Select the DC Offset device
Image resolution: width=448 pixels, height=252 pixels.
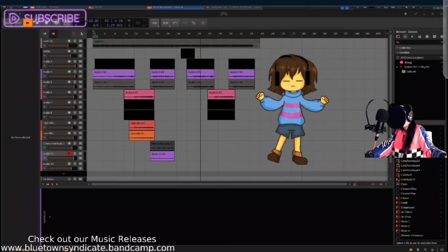pyautogui.click(x=406, y=212)
